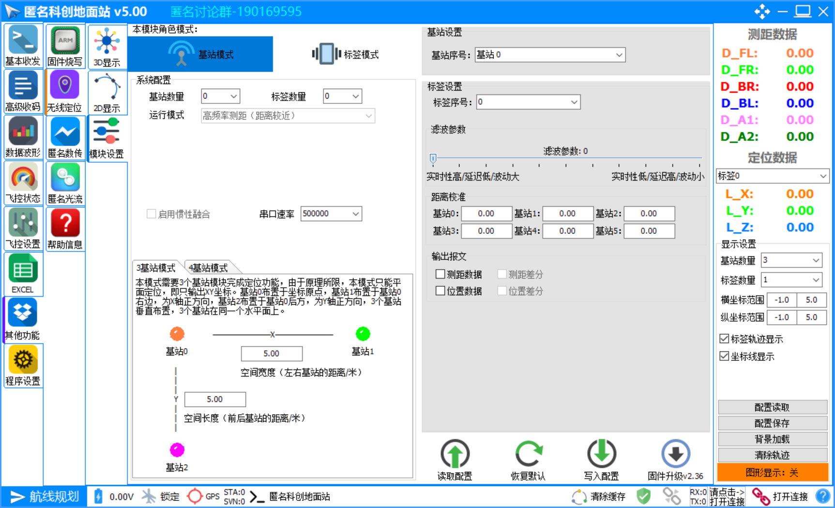Click the 空间宽度 5.00 input field
Image resolution: width=835 pixels, height=508 pixels.
(x=272, y=354)
